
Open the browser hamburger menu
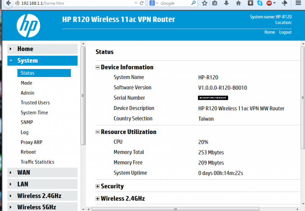tap(298, 3)
